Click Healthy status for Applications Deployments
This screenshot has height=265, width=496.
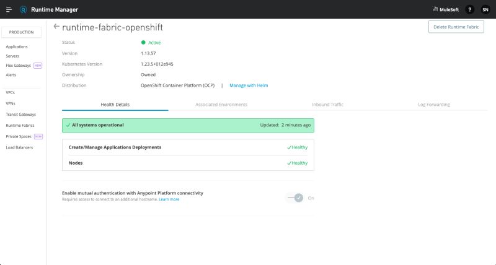pyautogui.click(x=298, y=147)
